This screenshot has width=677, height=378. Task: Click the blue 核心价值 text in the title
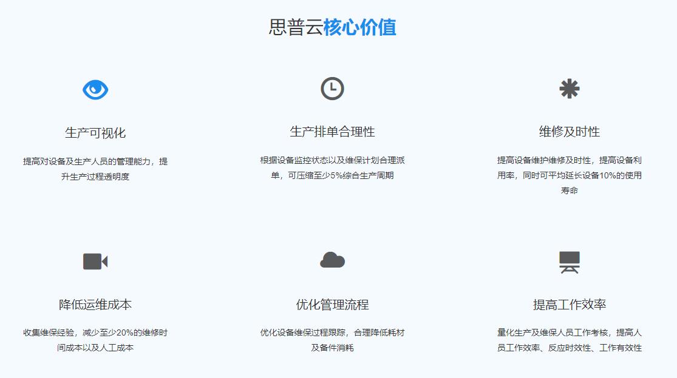click(x=361, y=28)
